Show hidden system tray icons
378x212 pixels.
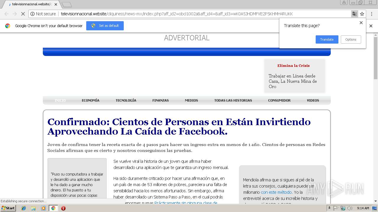pos(330,208)
